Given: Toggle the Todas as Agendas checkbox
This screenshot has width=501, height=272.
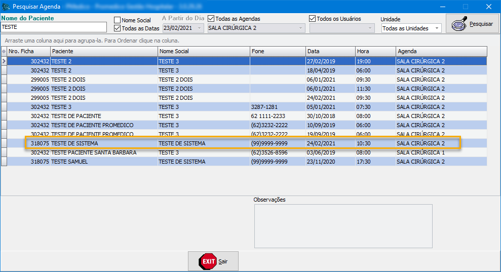Looking at the screenshot, I should pos(211,19).
